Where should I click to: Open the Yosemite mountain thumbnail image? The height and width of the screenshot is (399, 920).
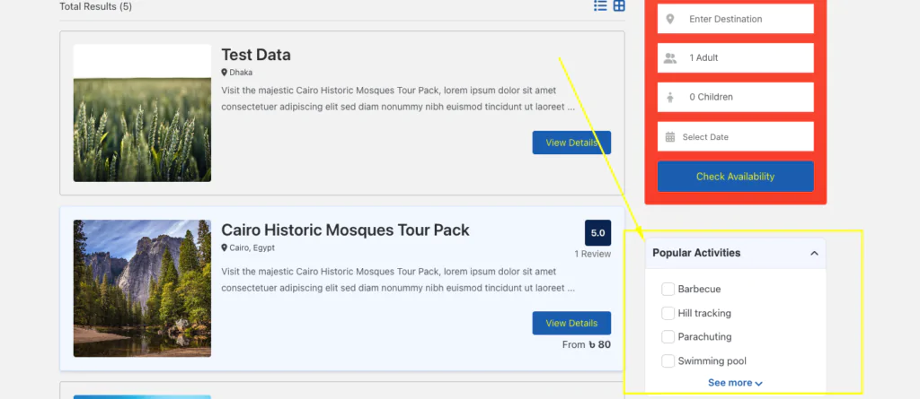coord(142,288)
